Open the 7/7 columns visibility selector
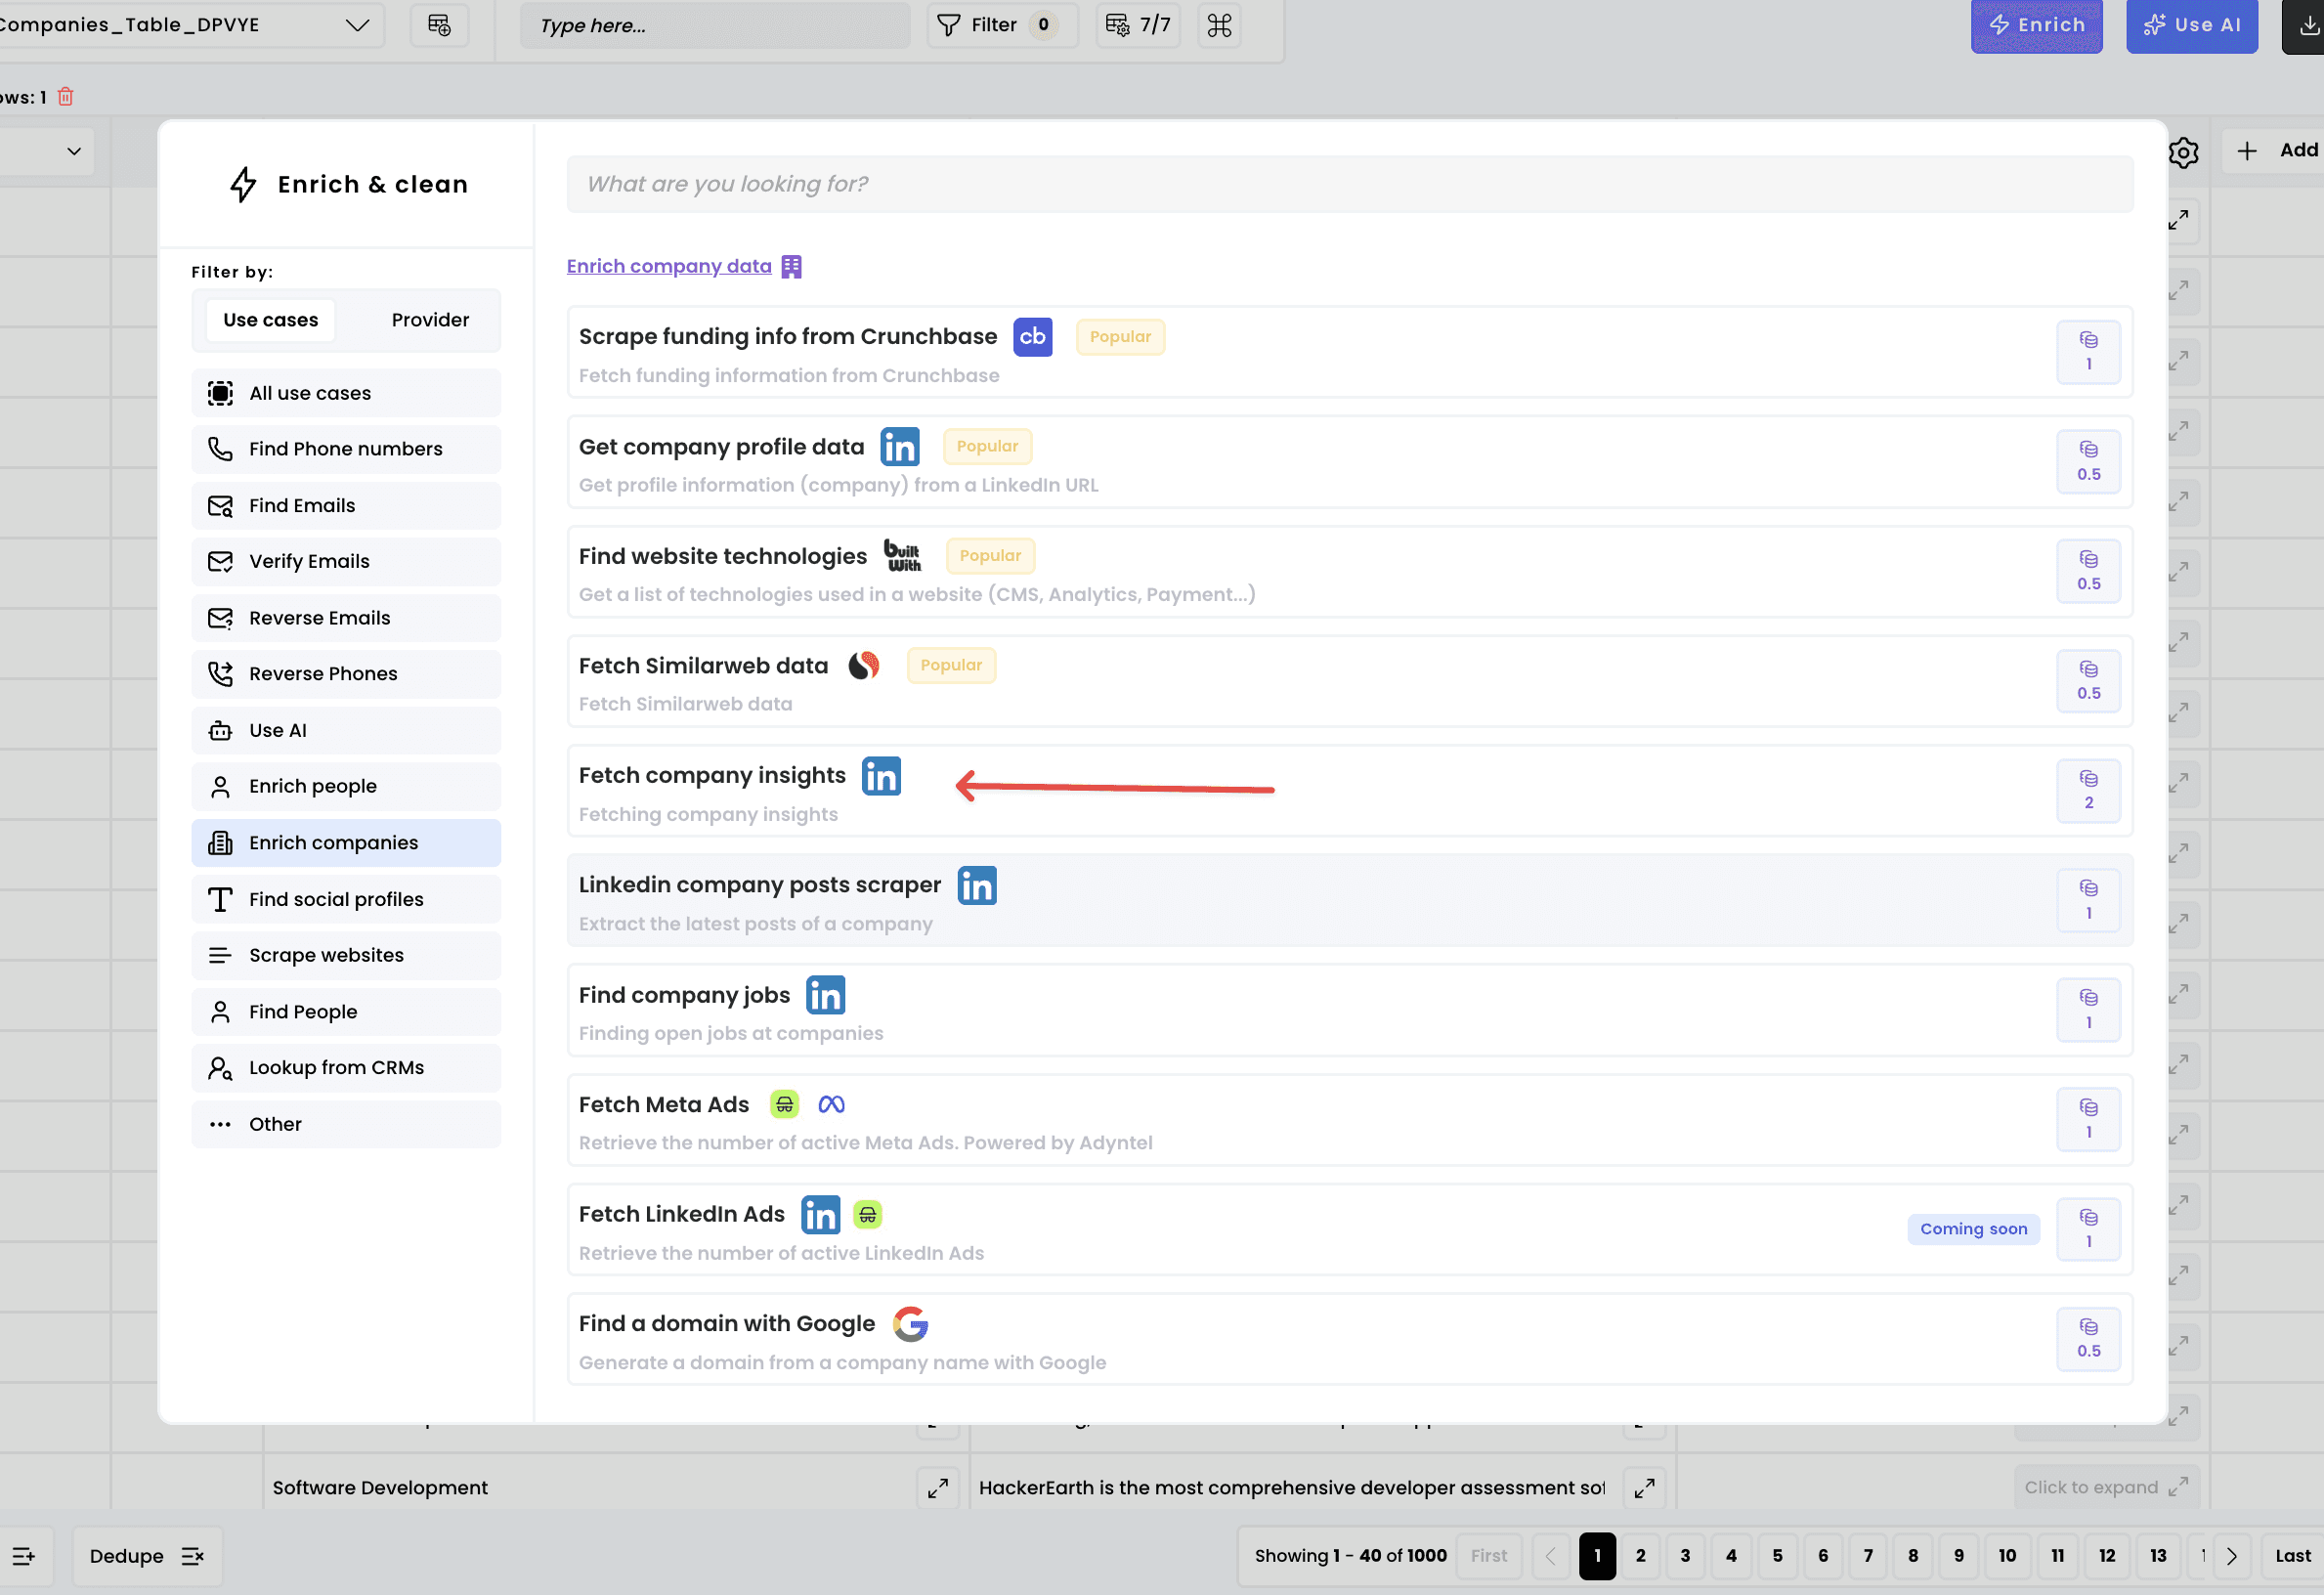The width and height of the screenshot is (2324, 1595). (1139, 25)
